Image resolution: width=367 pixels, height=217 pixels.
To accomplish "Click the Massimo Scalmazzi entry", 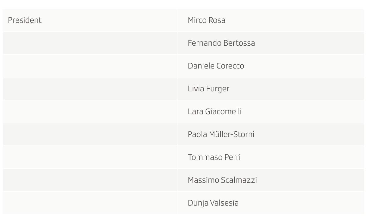I will pyautogui.click(x=222, y=180).
